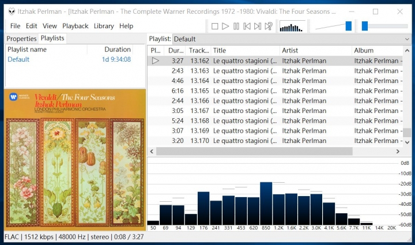
Task: Click the foobar2000 alien app icon
Action: click(12, 12)
